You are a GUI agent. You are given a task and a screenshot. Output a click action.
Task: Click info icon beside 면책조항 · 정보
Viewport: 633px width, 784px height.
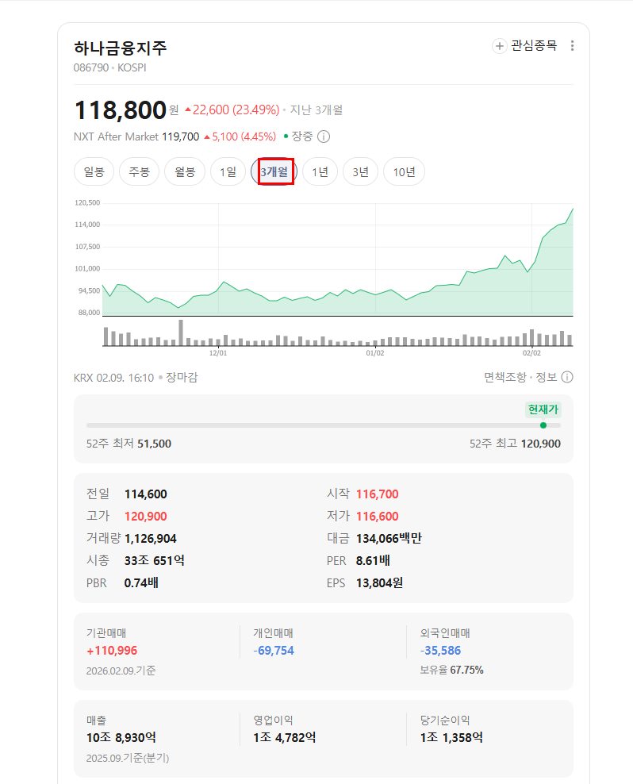tap(567, 377)
